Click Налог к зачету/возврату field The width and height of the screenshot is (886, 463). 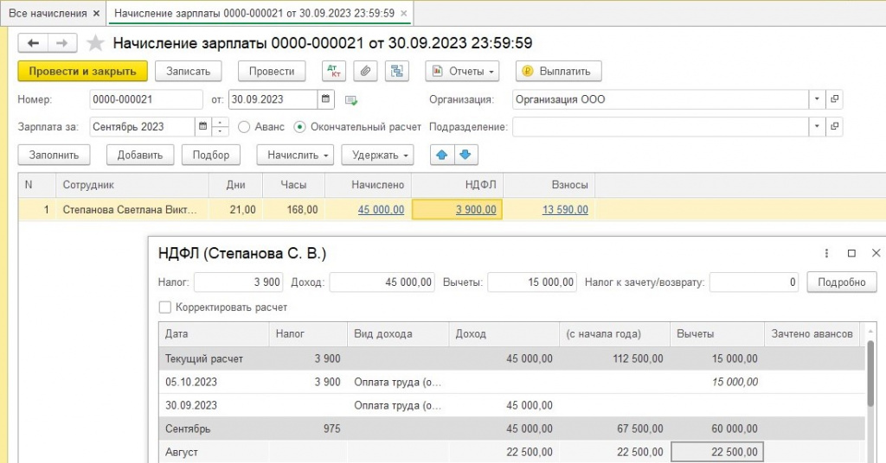click(x=754, y=282)
